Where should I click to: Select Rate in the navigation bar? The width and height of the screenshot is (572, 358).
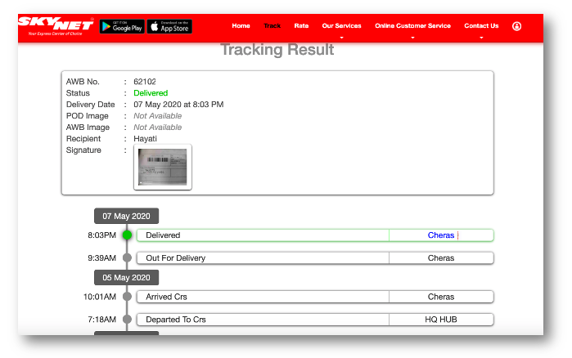pyautogui.click(x=301, y=26)
